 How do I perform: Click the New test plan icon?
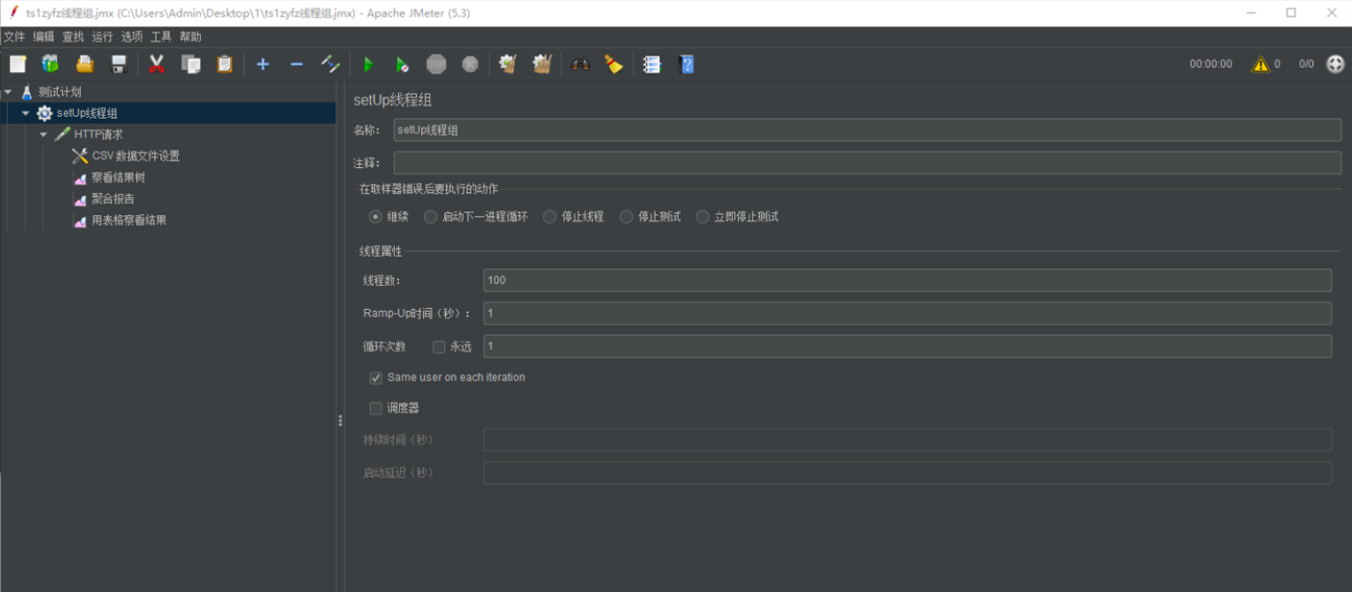[x=17, y=65]
